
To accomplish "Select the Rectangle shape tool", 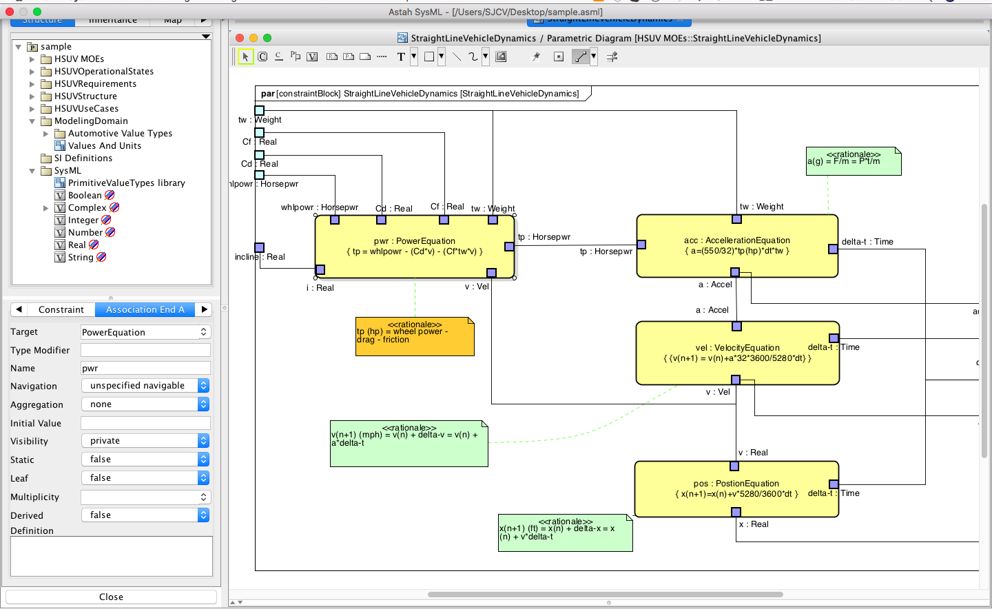I will pos(429,56).
